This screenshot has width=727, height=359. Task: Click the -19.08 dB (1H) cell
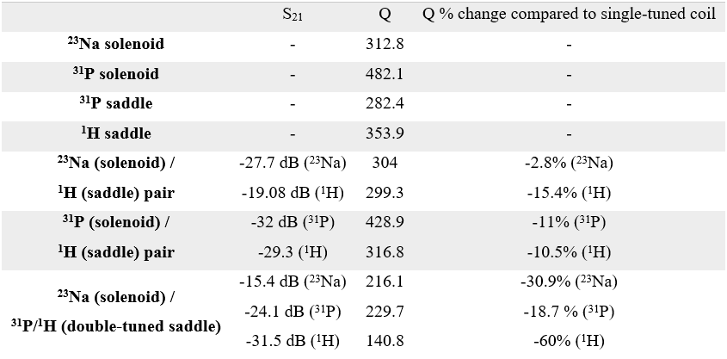tap(293, 193)
